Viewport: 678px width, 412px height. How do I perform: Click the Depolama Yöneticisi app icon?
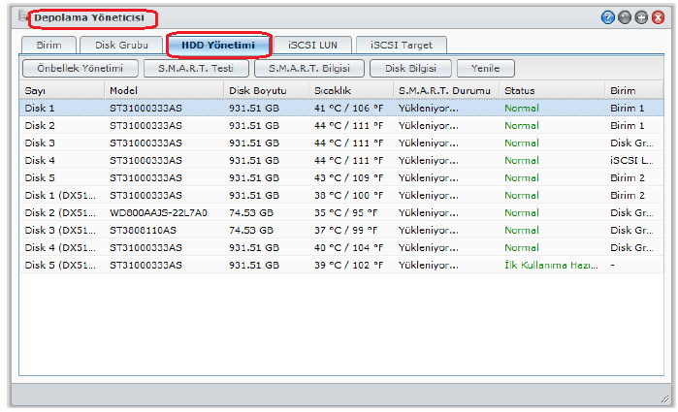(19, 17)
